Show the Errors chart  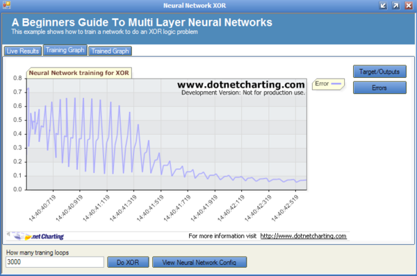tap(379, 88)
